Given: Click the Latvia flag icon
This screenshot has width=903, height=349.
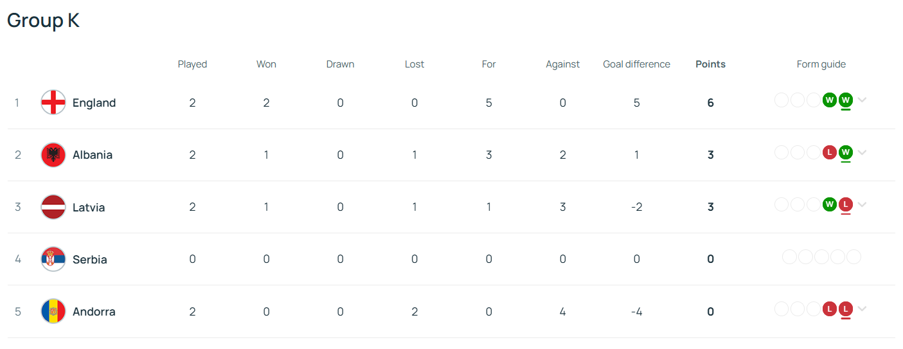Looking at the screenshot, I should [x=53, y=207].
